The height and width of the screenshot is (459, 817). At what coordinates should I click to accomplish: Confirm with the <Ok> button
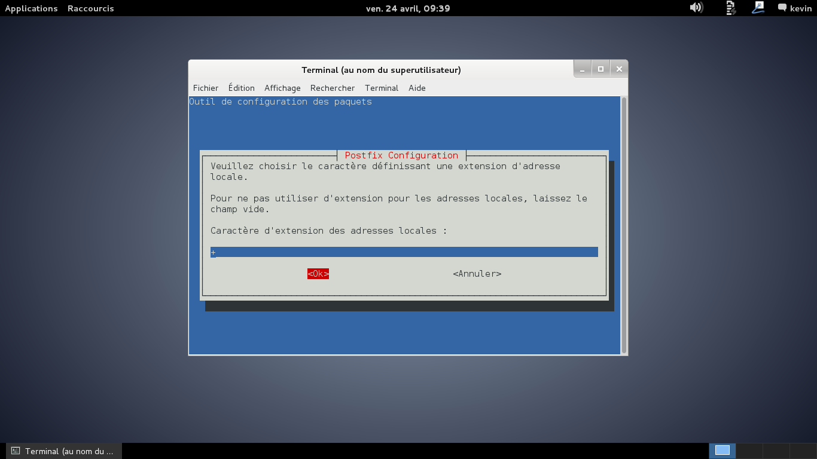tap(318, 274)
